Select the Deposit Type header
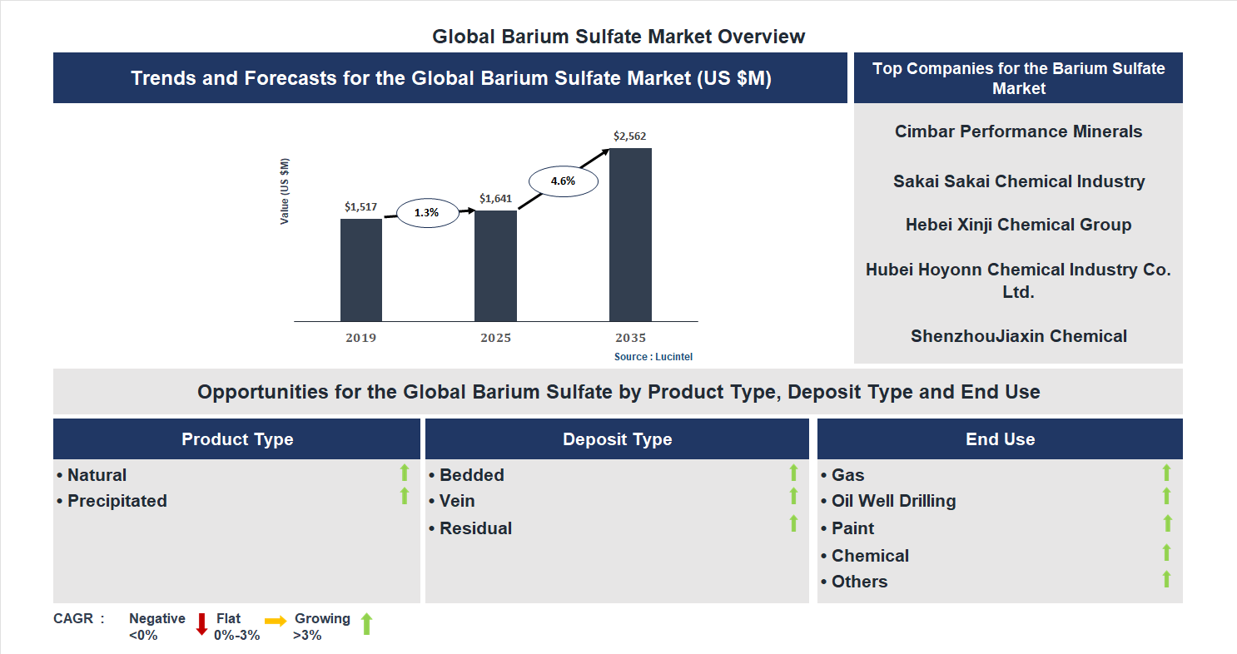1237x654 pixels. point(617,439)
